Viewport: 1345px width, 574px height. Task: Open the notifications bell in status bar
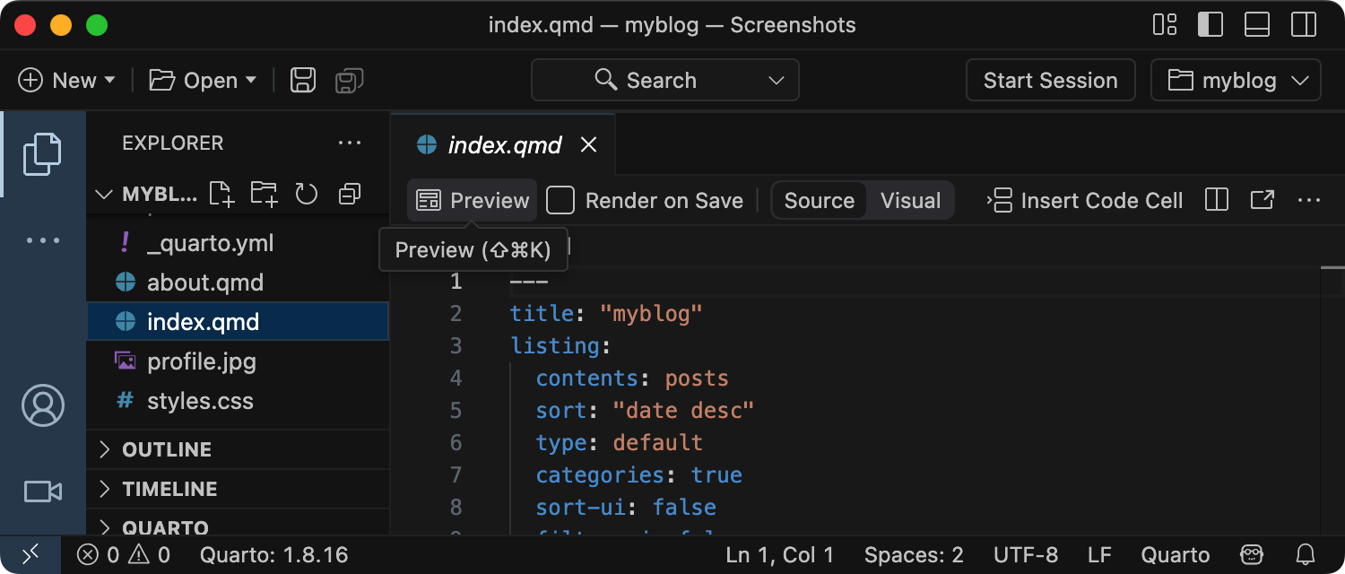click(1306, 555)
